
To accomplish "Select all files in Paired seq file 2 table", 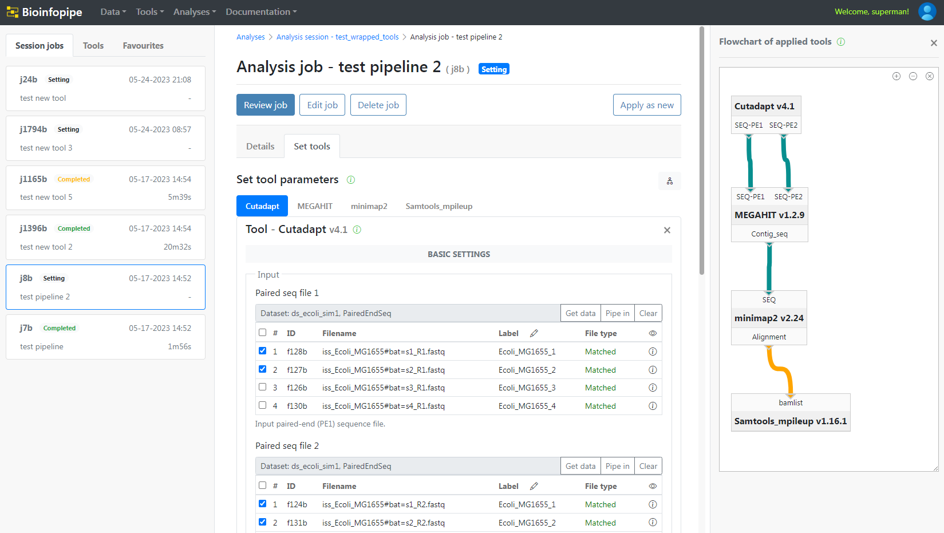I will click(x=262, y=485).
